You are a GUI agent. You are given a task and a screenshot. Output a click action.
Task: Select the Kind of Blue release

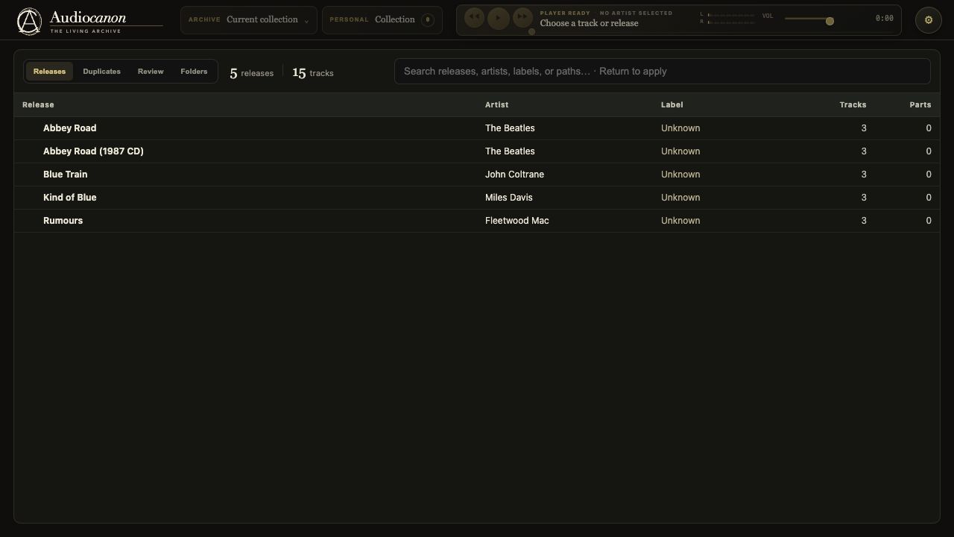pyautogui.click(x=477, y=198)
